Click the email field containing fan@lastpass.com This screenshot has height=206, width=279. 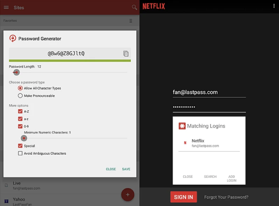(x=209, y=93)
